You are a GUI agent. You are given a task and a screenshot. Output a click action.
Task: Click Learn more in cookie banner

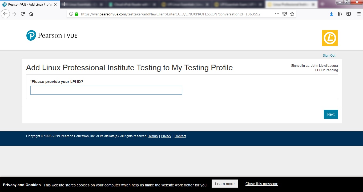[225, 184]
